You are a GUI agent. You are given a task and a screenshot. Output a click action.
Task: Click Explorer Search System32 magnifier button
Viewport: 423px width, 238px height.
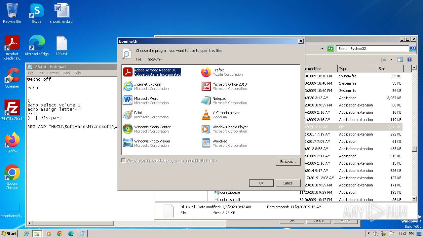[x=413, y=49]
